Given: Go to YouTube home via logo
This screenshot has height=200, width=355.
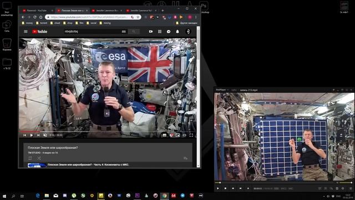Looking at the screenshot, I should pos(39,32).
